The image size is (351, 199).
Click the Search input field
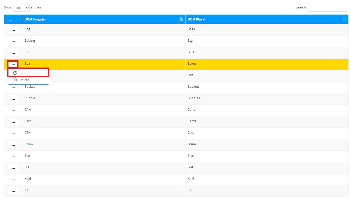(x=328, y=8)
